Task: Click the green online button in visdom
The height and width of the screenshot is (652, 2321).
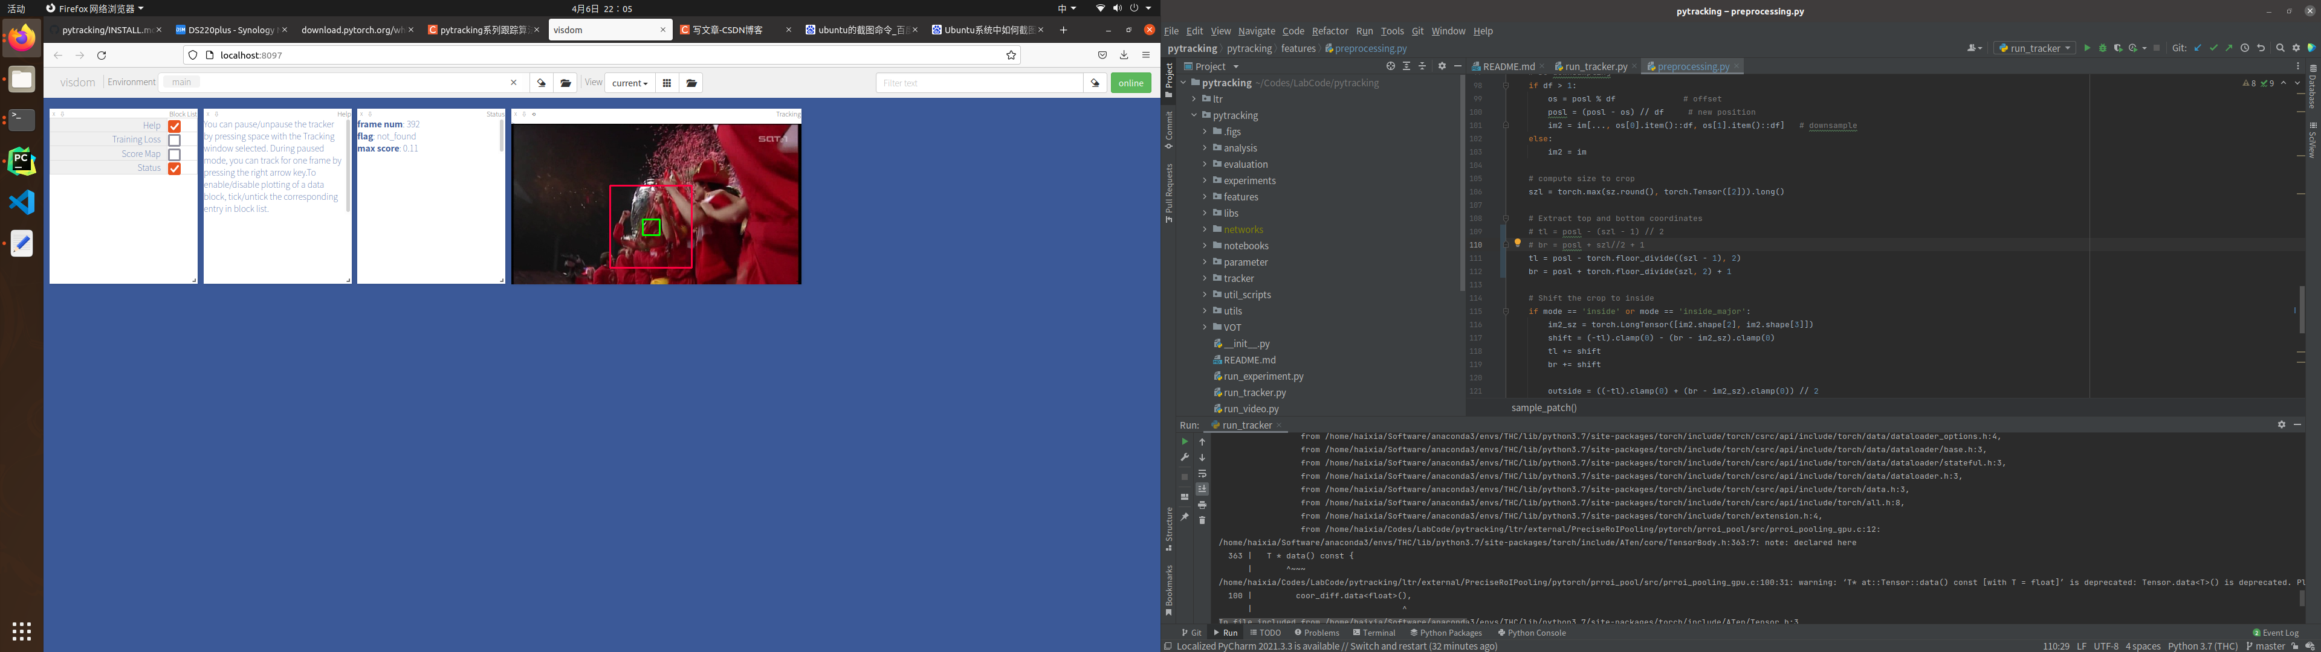Action: 1131,82
